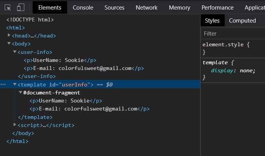Collapse the template userInfo node

15,84
